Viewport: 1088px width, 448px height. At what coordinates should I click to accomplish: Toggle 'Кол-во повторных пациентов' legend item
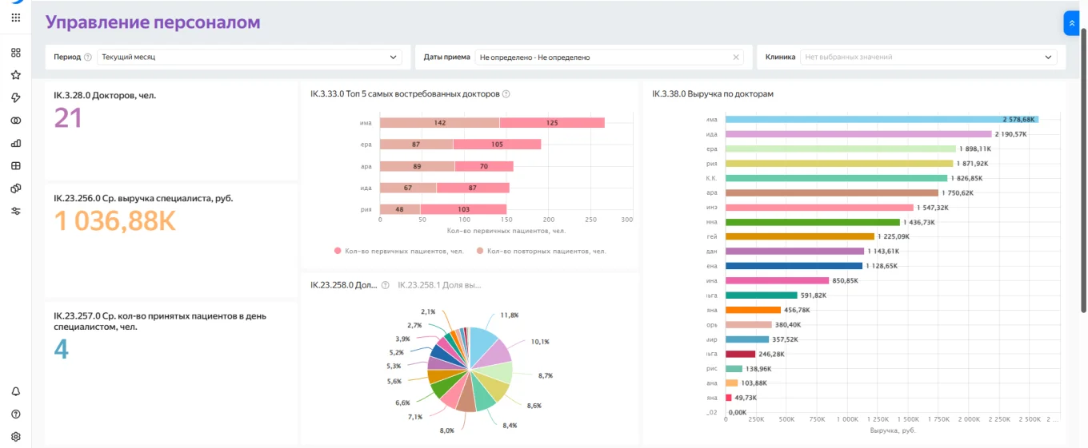541,251
